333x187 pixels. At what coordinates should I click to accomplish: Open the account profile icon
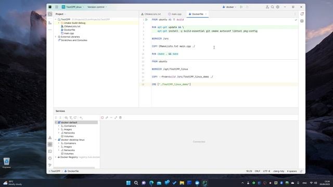tap(267, 7)
